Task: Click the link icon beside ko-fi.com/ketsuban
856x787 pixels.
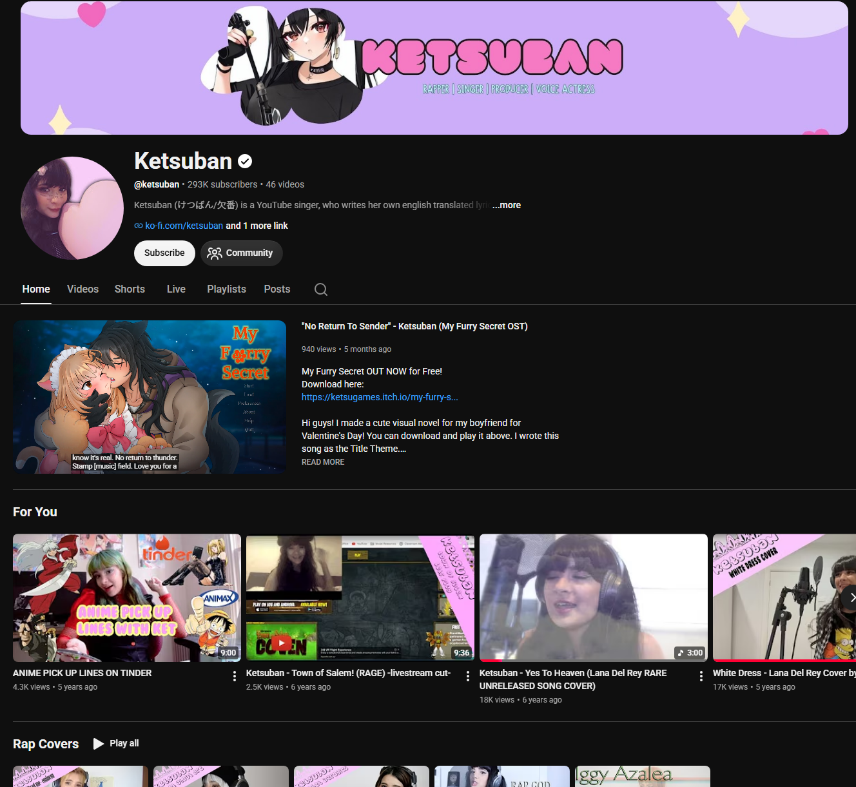Action: (139, 226)
